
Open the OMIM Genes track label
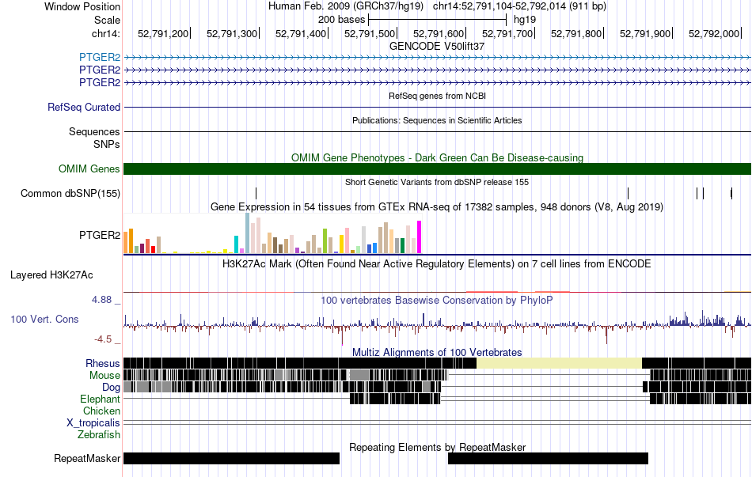click(x=89, y=168)
